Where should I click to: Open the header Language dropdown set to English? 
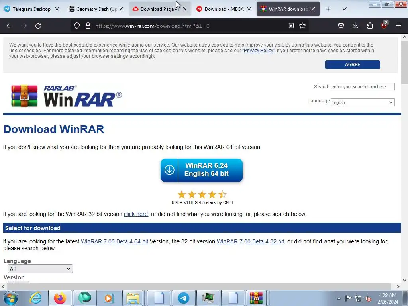pyautogui.click(x=363, y=102)
